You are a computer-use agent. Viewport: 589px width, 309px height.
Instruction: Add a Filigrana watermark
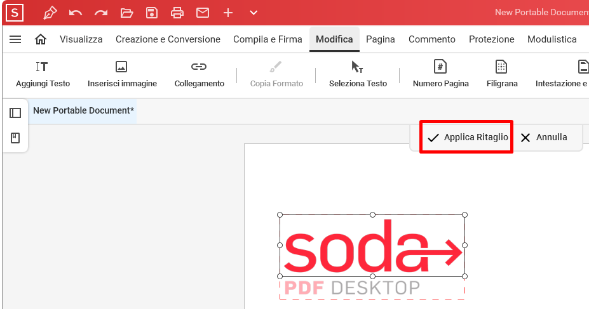[x=502, y=75]
